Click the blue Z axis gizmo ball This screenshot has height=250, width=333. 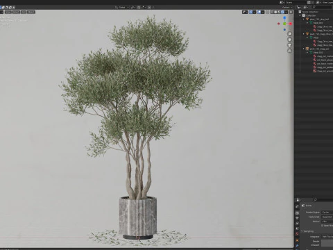click(x=284, y=17)
